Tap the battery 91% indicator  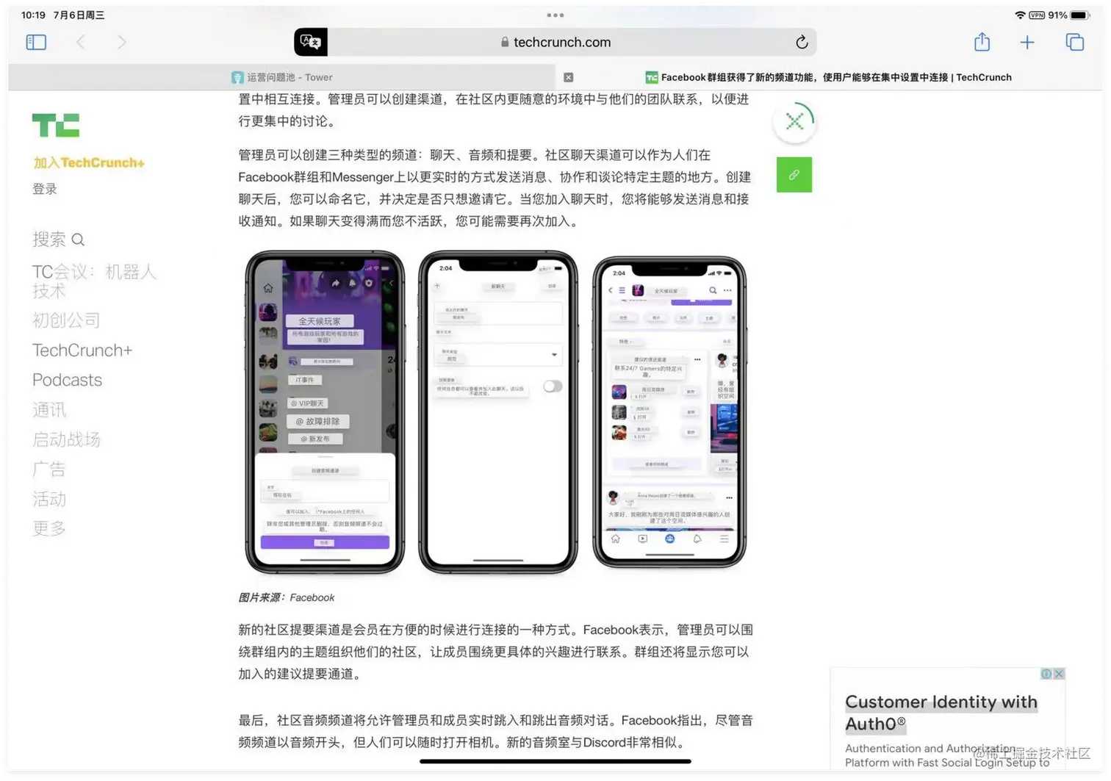click(1068, 15)
